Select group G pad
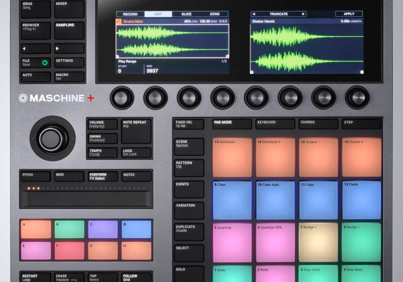This screenshot has height=282, width=403. 103,251
